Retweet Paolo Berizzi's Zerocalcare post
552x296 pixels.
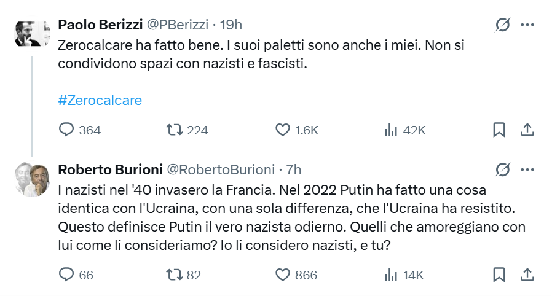175,130
